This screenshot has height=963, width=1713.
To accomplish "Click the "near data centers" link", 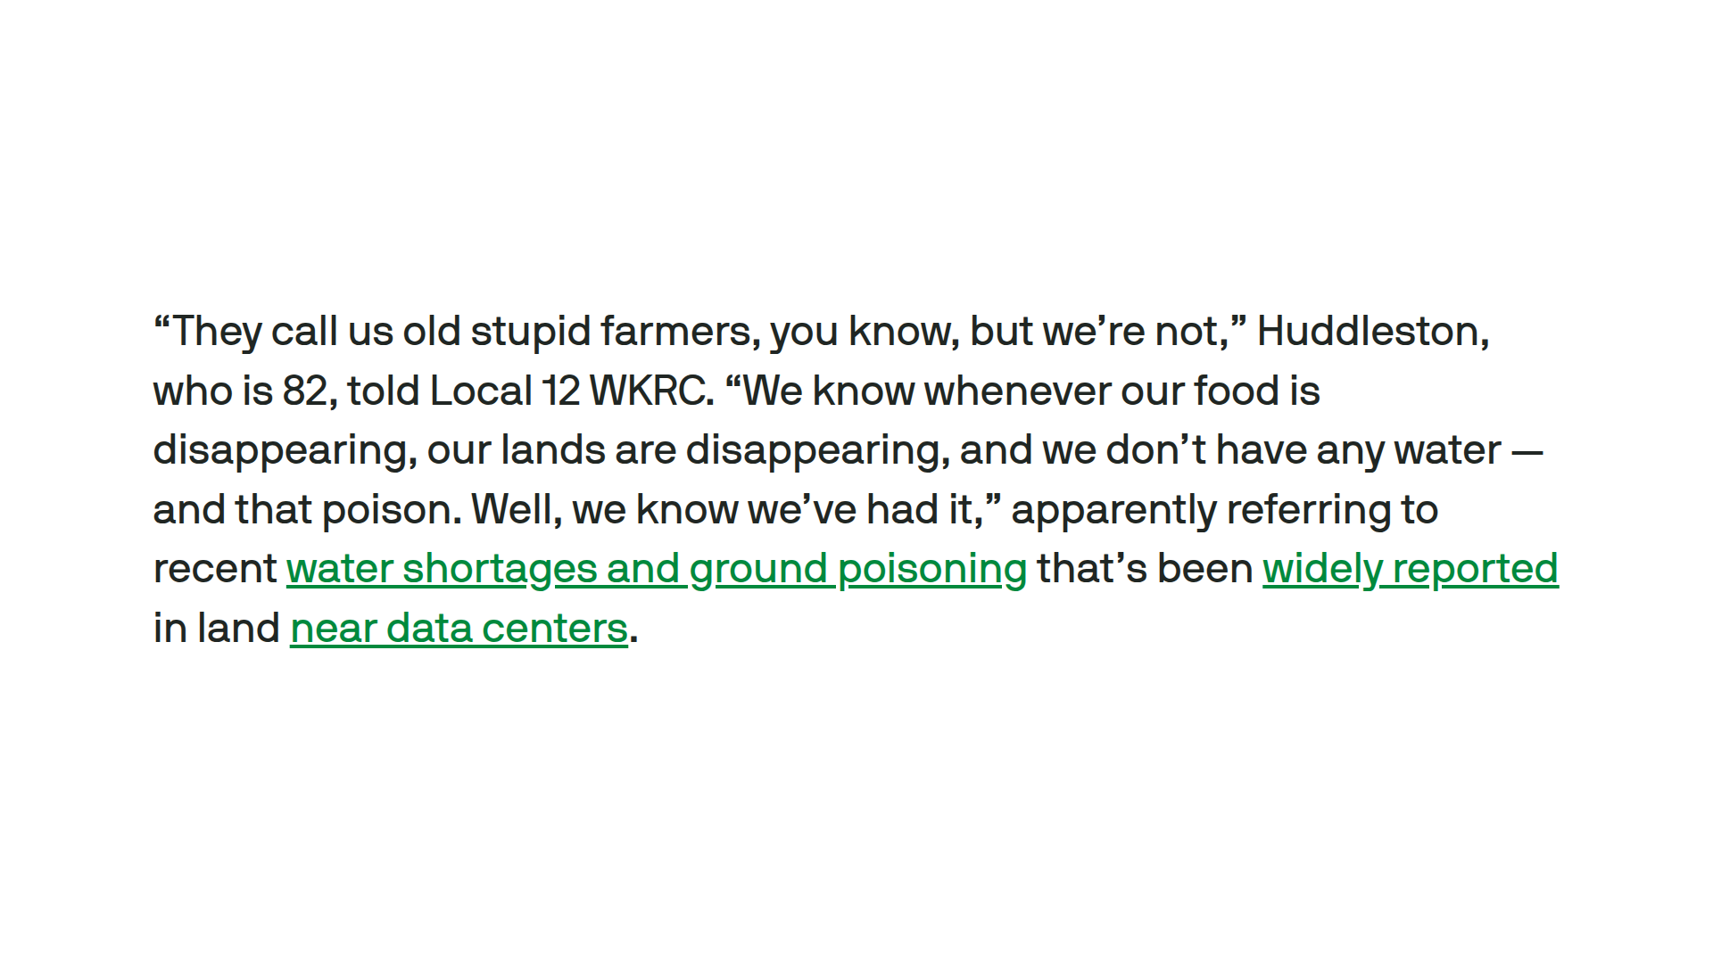I will [x=459, y=629].
